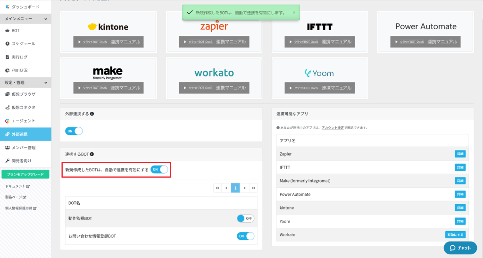Viewport: 483px width, 258px height.
Task: Open the アカウント設定 link
Action: click(333, 128)
